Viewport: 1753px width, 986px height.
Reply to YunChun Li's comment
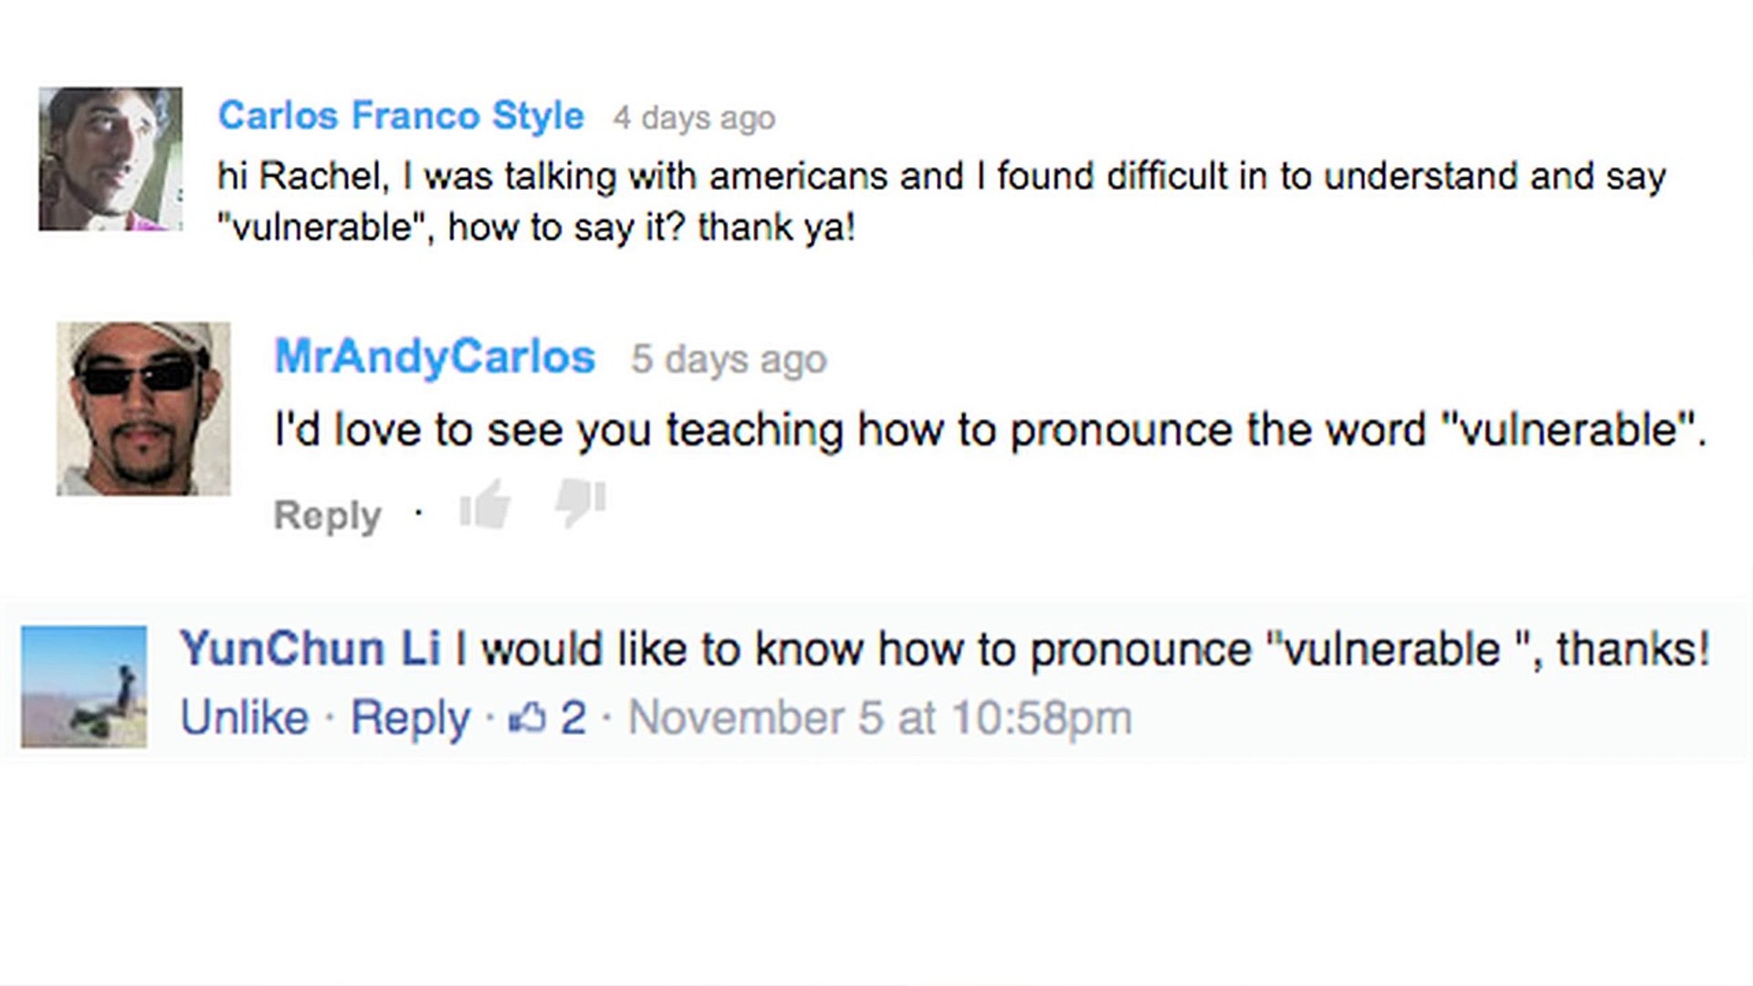[410, 718]
